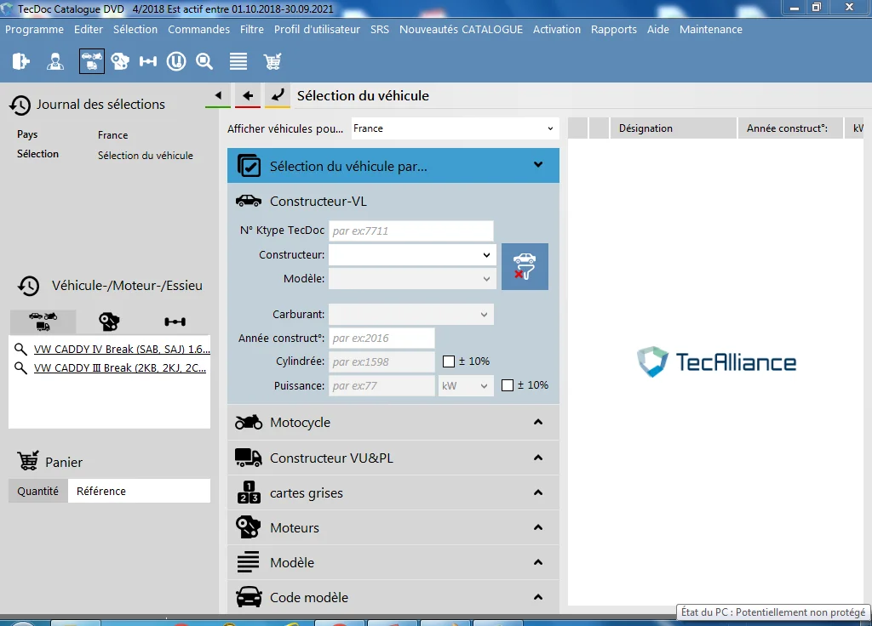Switch to the engine history tab icon
872x626 pixels.
[x=109, y=322]
